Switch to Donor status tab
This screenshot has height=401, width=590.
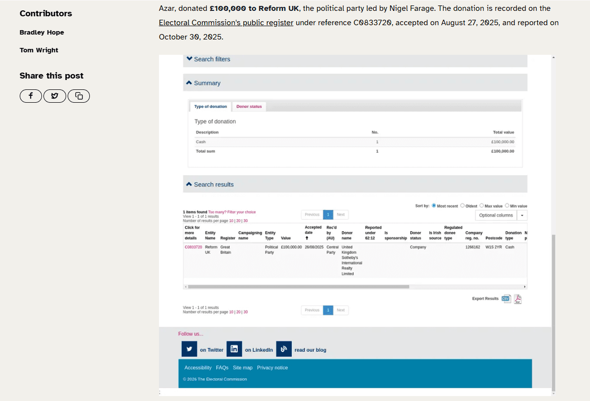pyautogui.click(x=249, y=107)
